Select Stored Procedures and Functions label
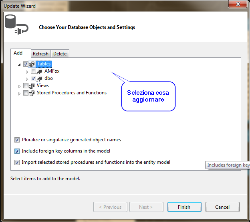 [72, 93]
